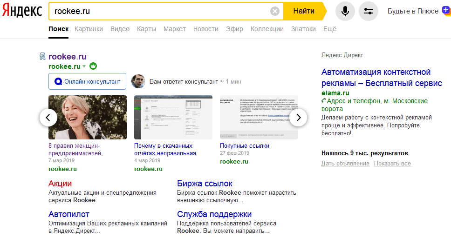The image size is (451, 237).
Task: Click rookee.ru under the 7 мар 2019 article
Action: (x=62, y=169)
